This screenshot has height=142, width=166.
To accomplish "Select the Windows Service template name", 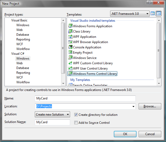I will [x=85, y=58].
